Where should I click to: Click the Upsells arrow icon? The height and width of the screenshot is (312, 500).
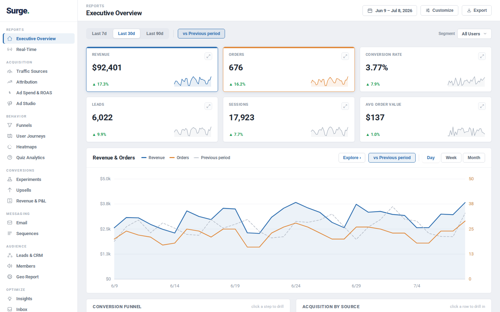pyautogui.click(x=10, y=190)
